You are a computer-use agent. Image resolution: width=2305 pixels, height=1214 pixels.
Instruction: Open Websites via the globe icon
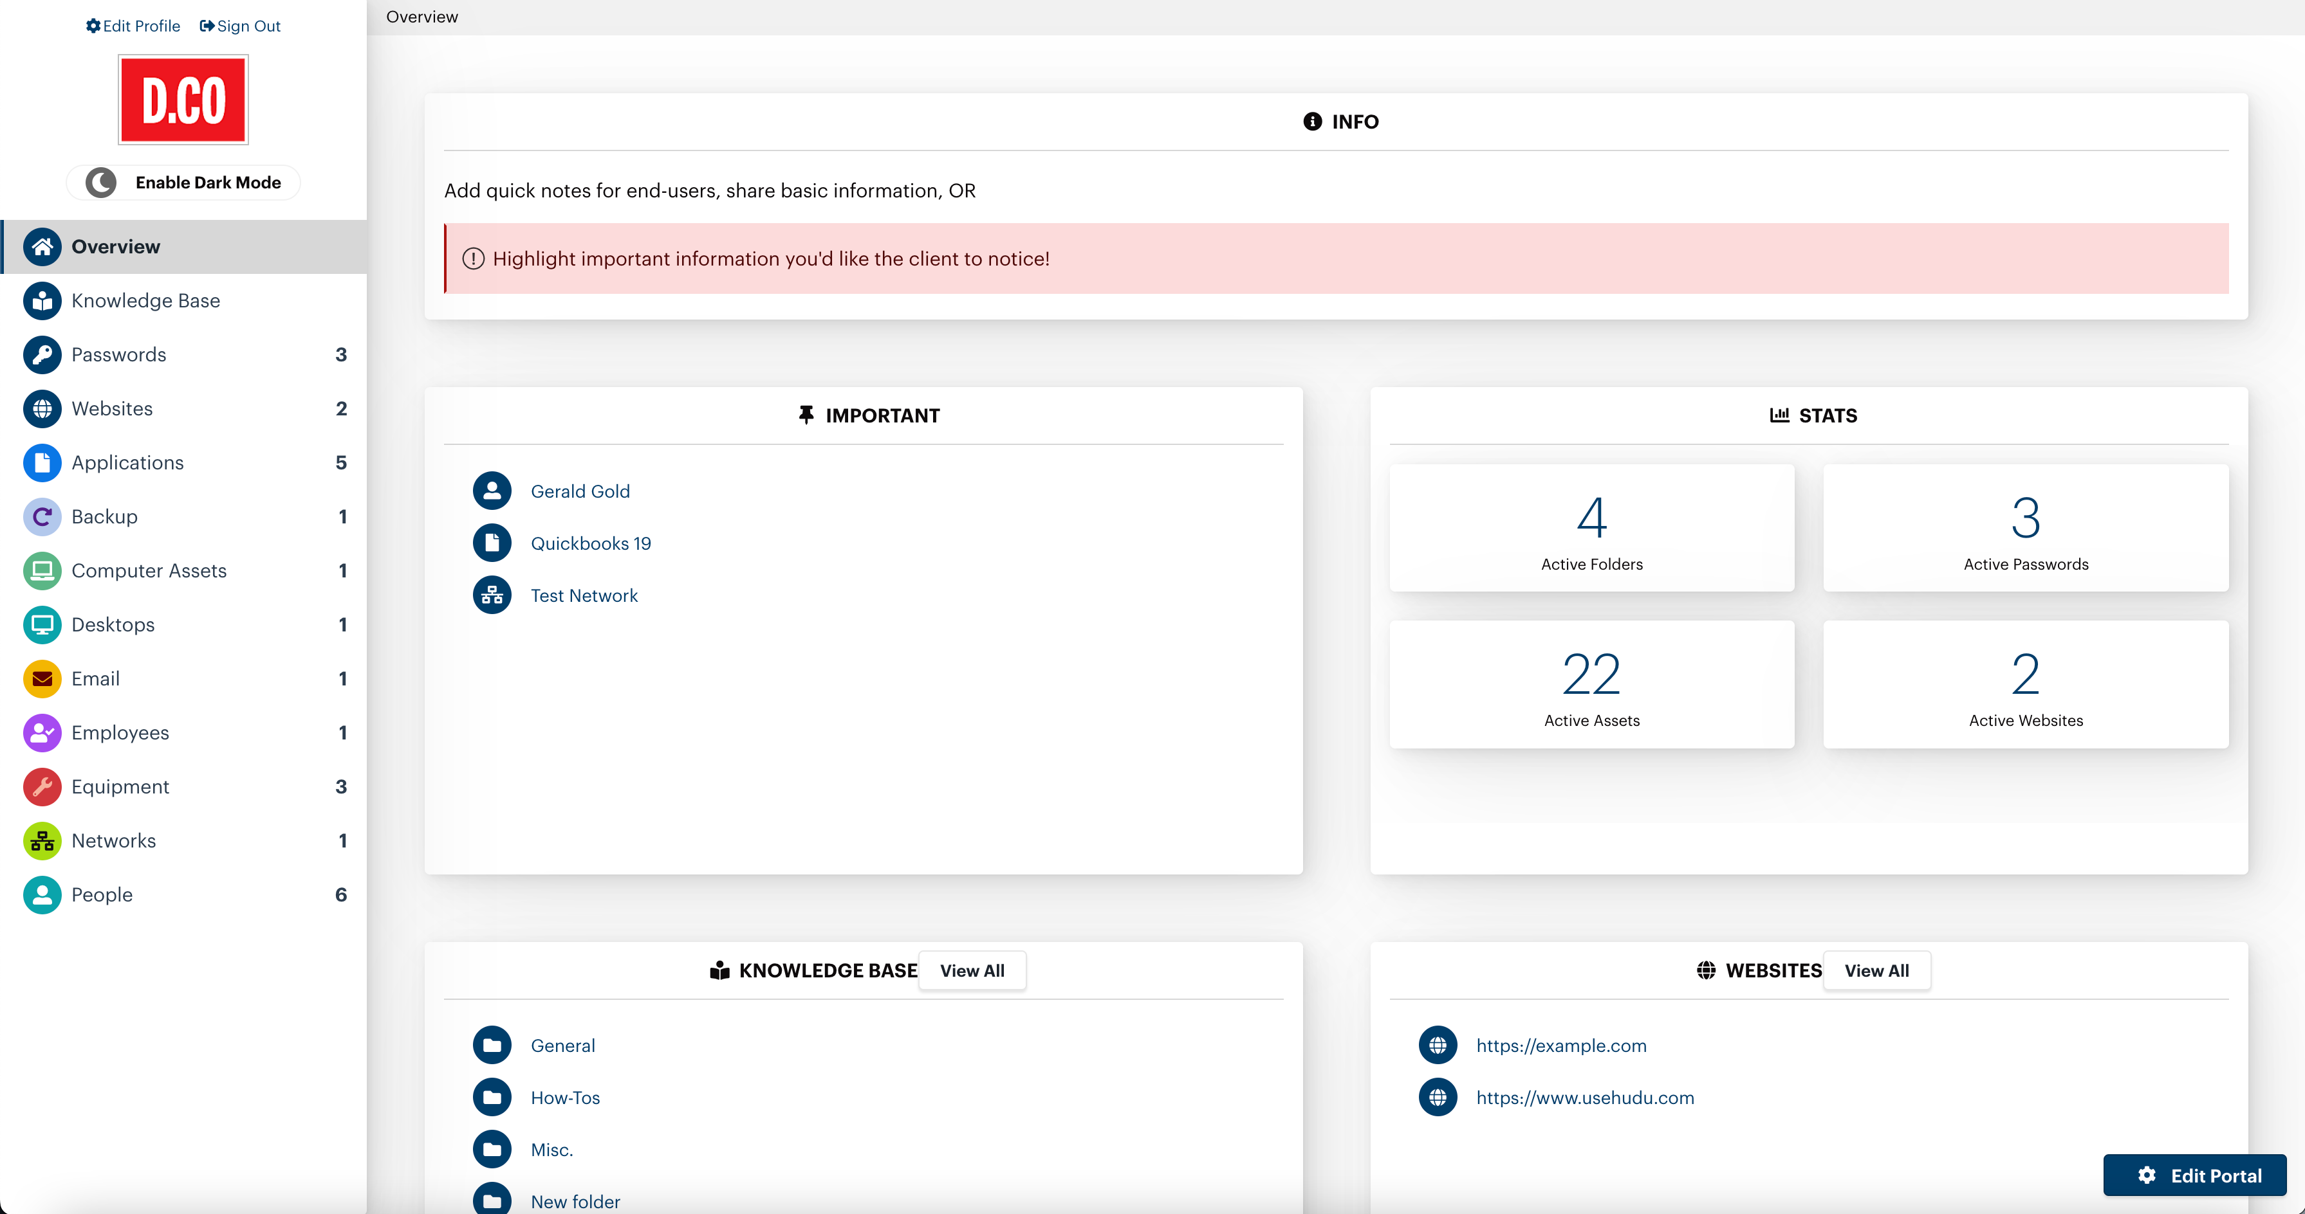[x=41, y=408]
